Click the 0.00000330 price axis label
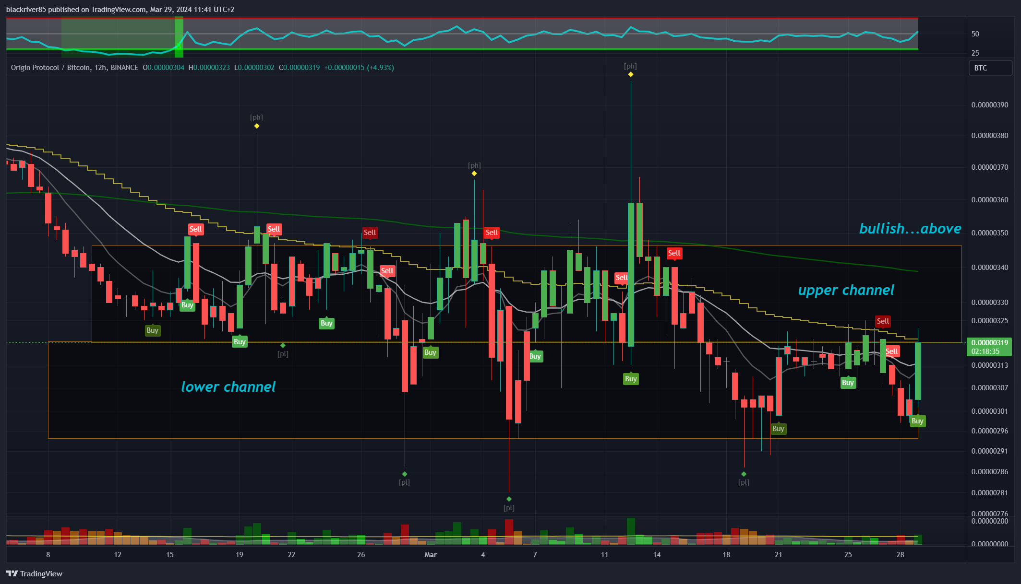 point(990,303)
